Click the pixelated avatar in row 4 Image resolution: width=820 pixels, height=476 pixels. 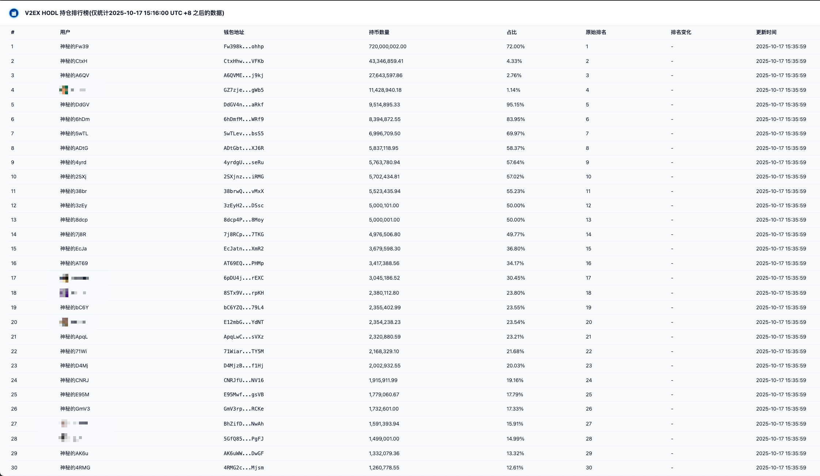point(64,90)
